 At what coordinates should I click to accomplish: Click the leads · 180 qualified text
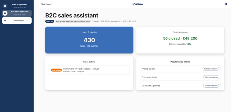click(89, 46)
